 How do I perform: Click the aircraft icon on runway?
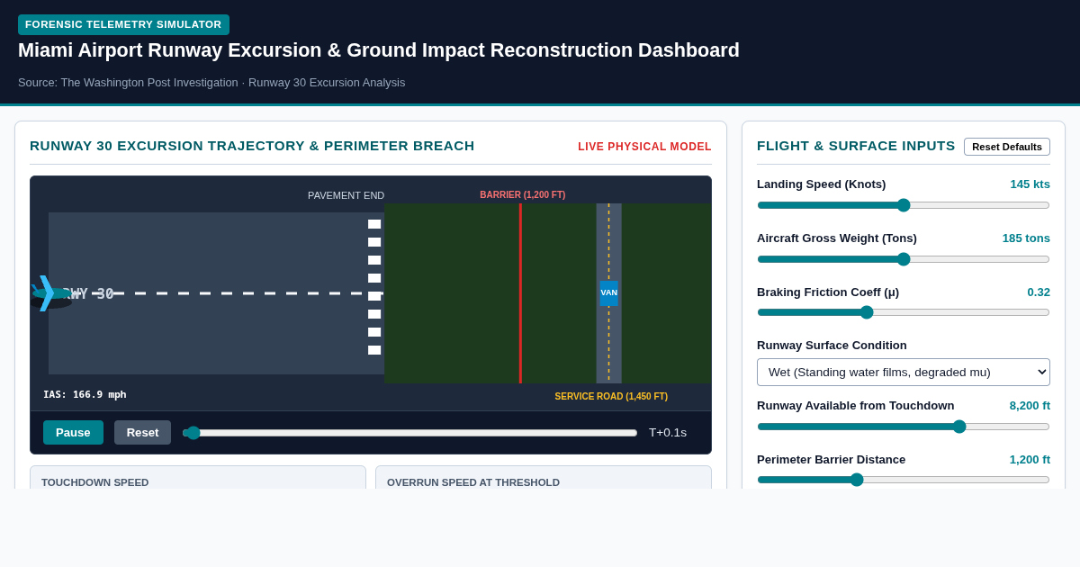click(x=50, y=292)
